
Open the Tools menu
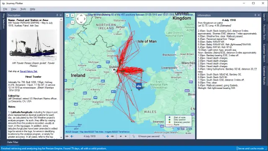pos(23,9)
